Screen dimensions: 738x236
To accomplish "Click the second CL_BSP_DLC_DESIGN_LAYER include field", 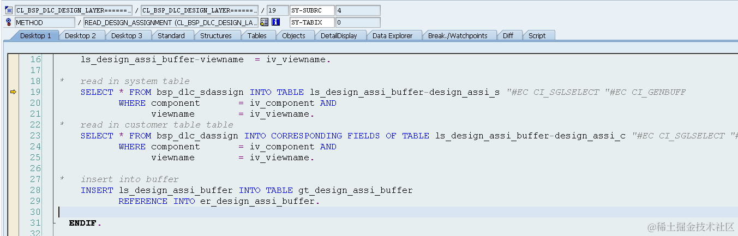I will 200,10.
